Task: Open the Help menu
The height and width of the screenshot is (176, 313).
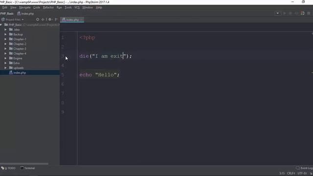Action: pyautogui.click(x=99, y=7)
